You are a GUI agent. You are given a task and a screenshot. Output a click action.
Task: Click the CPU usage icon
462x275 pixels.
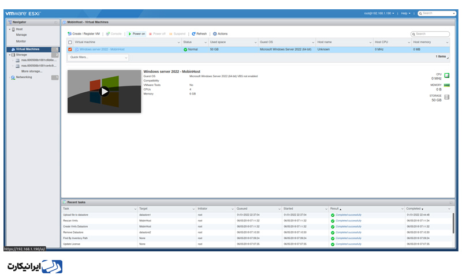pyautogui.click(x=446, y=76)
